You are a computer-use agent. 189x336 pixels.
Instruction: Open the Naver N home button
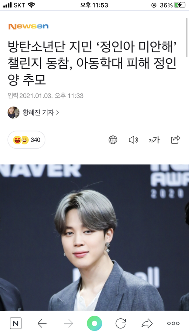click(x=16, y=323)
